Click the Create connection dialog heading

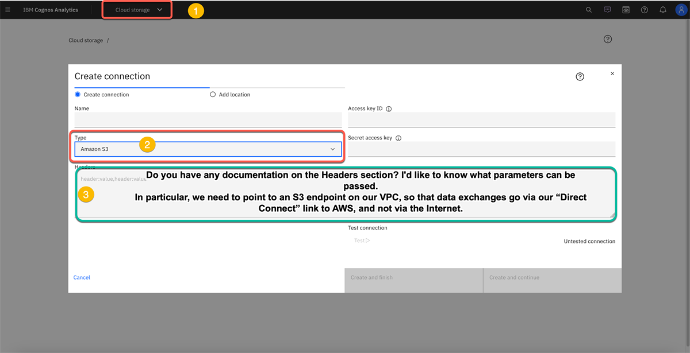click(x=112, y=76)
